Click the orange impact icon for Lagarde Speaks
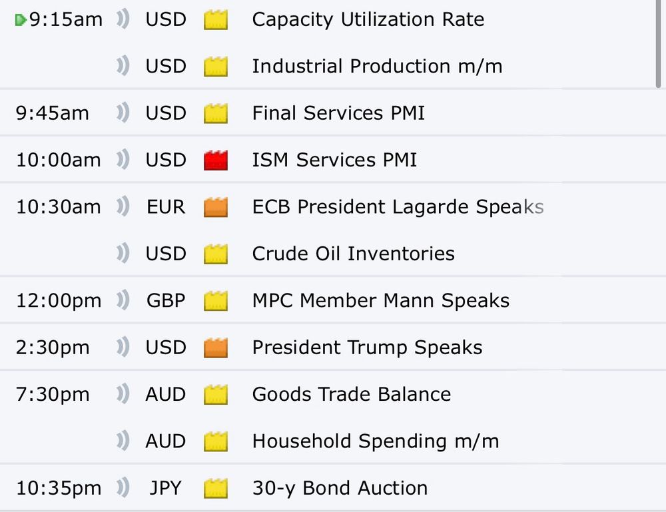The image size is (666, 512). (215, 208)
